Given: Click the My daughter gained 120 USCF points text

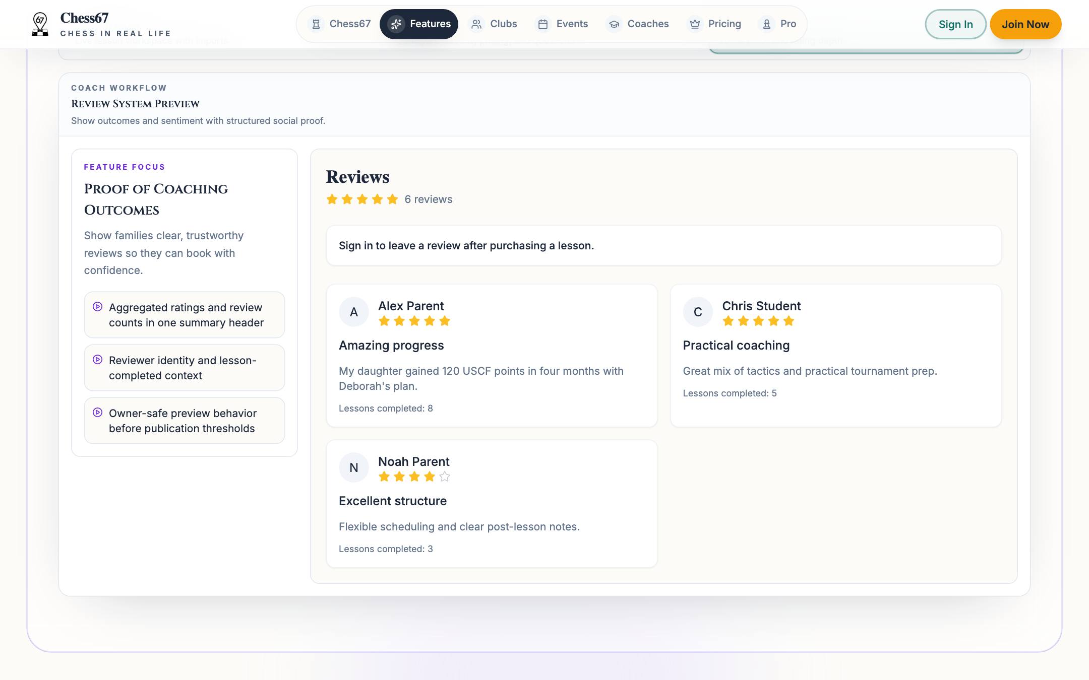Looking at the screenshot, I should (481, 379).
